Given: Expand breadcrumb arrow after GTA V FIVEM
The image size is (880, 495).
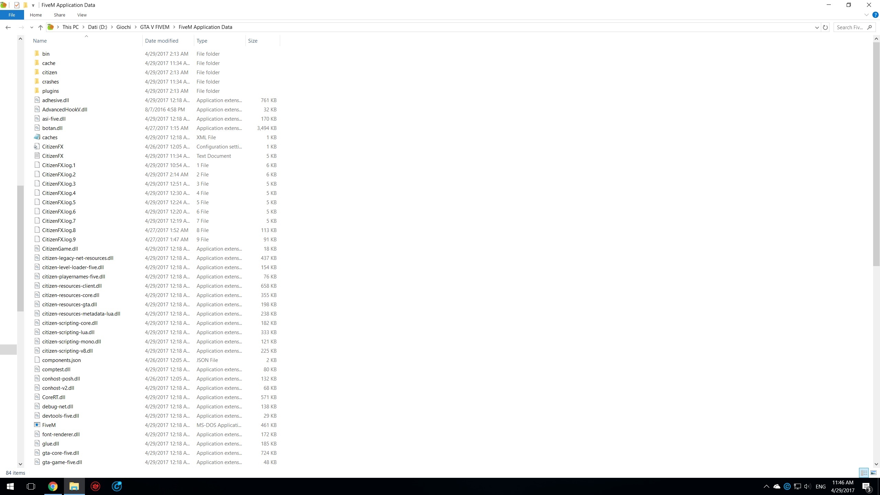Looking at the screenshot, I should tap(174, 27).
